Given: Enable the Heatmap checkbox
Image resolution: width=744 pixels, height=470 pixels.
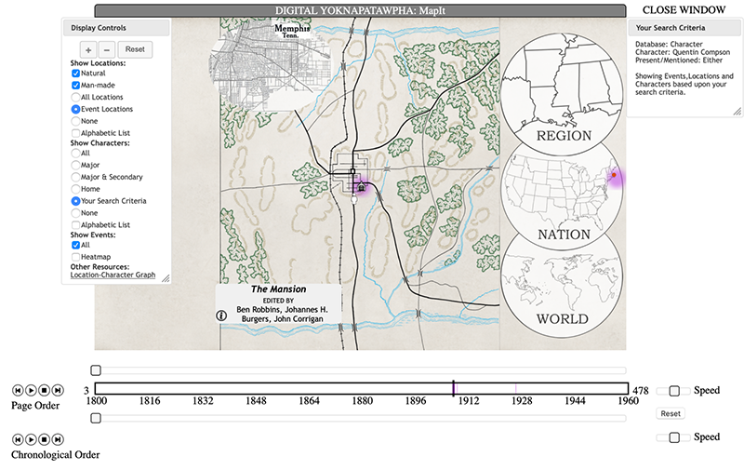Looking at the screenshot, I should point(75,257).
